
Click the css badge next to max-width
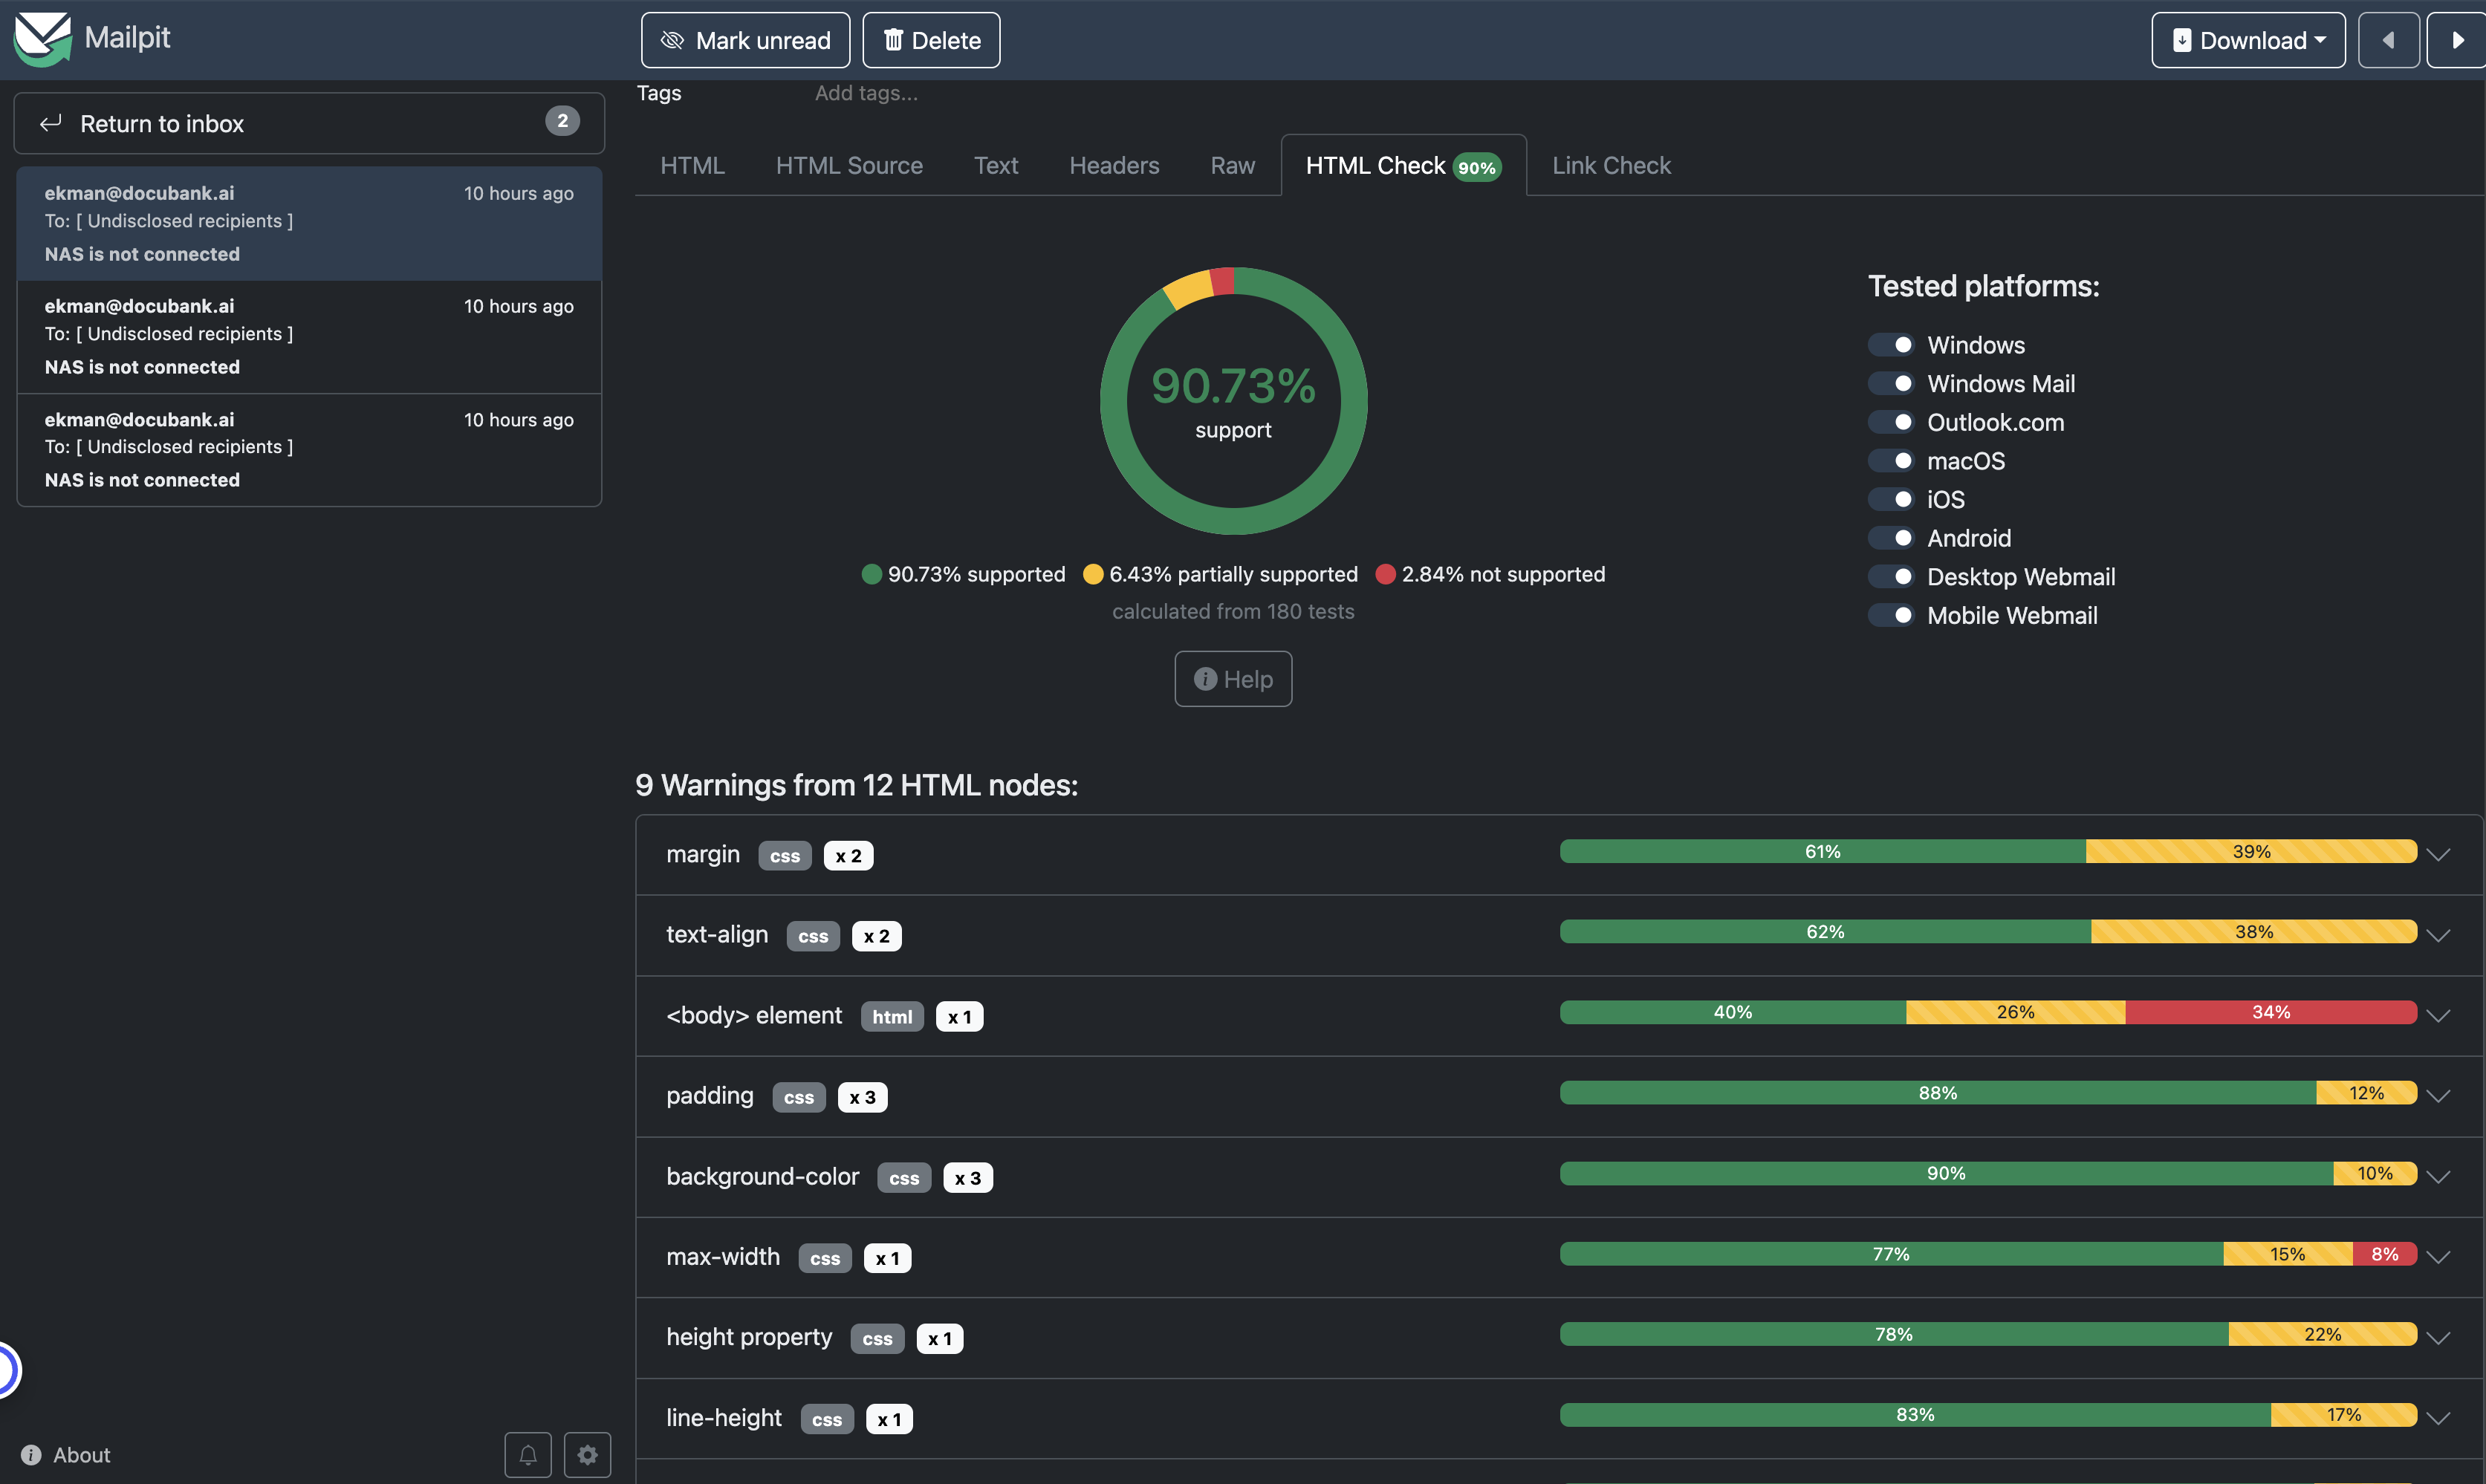point(825,1258)
